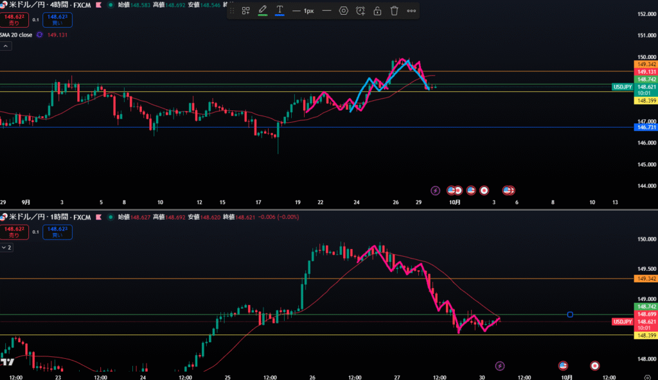The height and width of the screenshot is (380, 658).
Task: Click the red sell button on 4-hour chart
Action: (x=13, y=20)
